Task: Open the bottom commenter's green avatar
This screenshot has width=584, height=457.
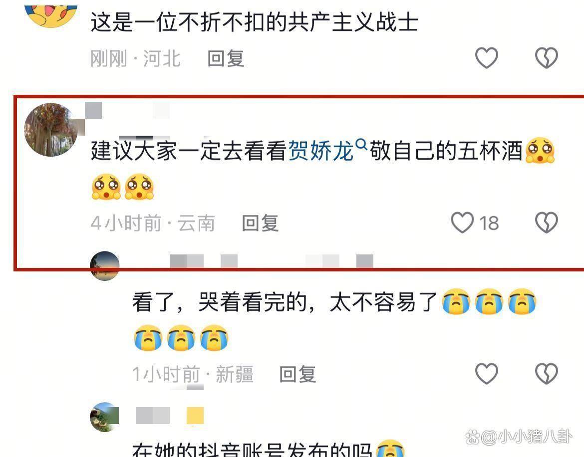Action: point(105,417)
